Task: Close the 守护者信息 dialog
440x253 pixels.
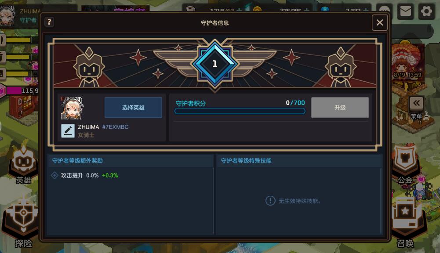Action: (380, 22)
